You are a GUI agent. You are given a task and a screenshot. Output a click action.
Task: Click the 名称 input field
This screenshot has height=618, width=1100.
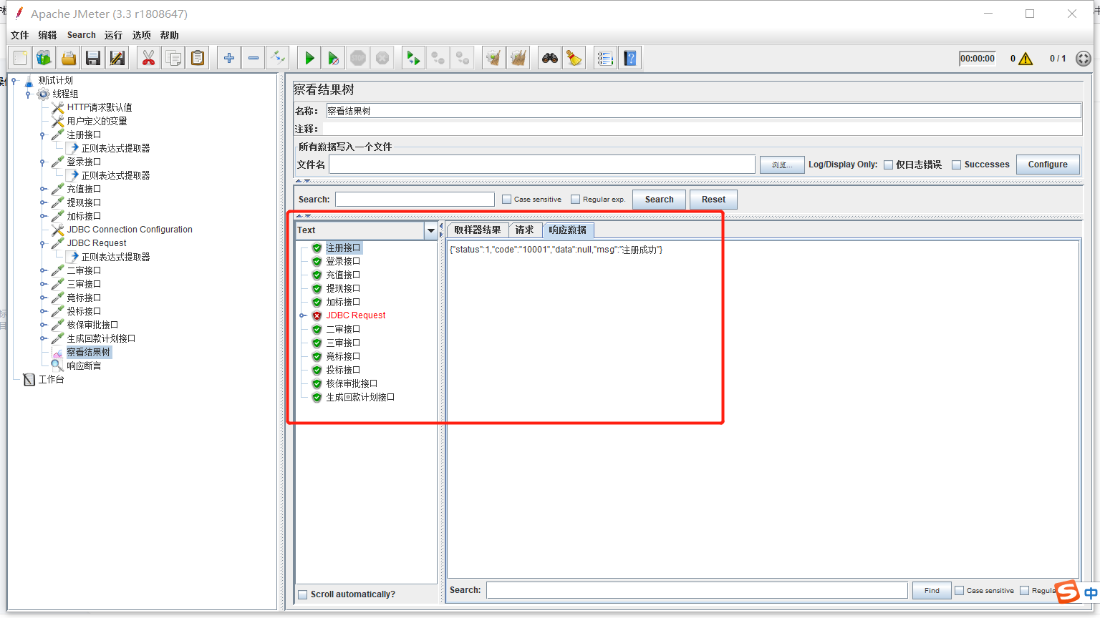coord(703,111)
